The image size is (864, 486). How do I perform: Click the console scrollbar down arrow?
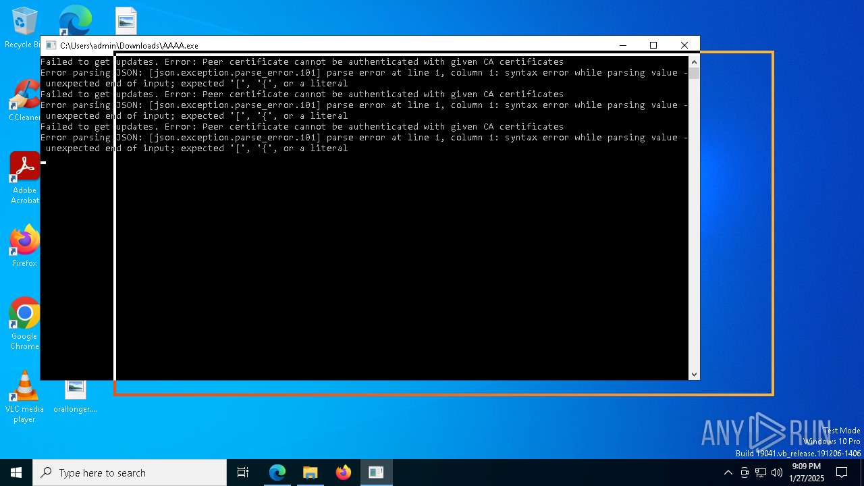694,374
